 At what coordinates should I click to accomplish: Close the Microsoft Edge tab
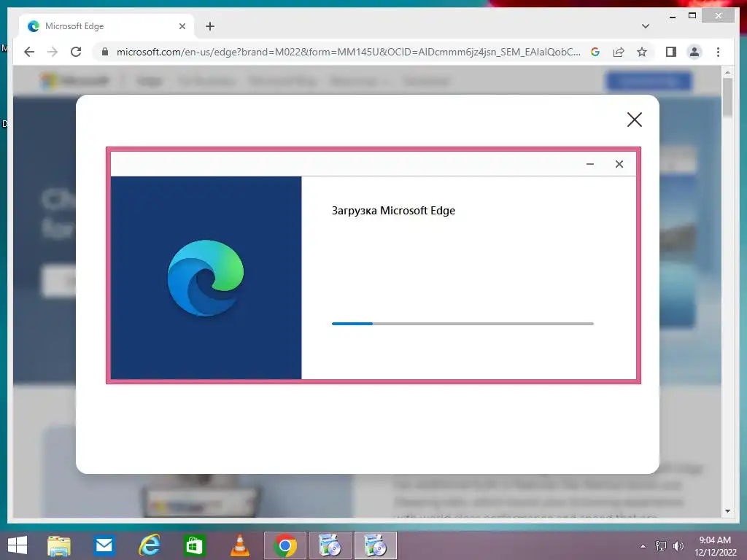pos(182,26)
